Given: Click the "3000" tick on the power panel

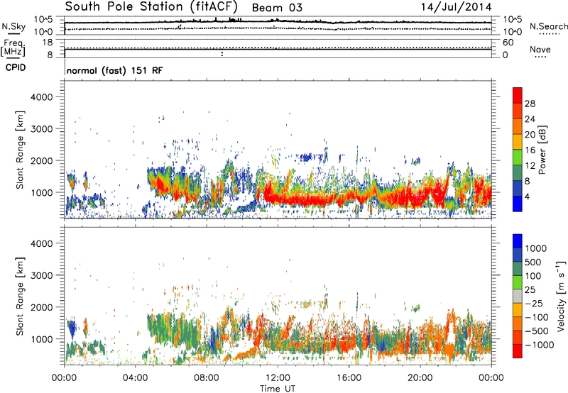Looking at the screenshot, I should point(42,129).
